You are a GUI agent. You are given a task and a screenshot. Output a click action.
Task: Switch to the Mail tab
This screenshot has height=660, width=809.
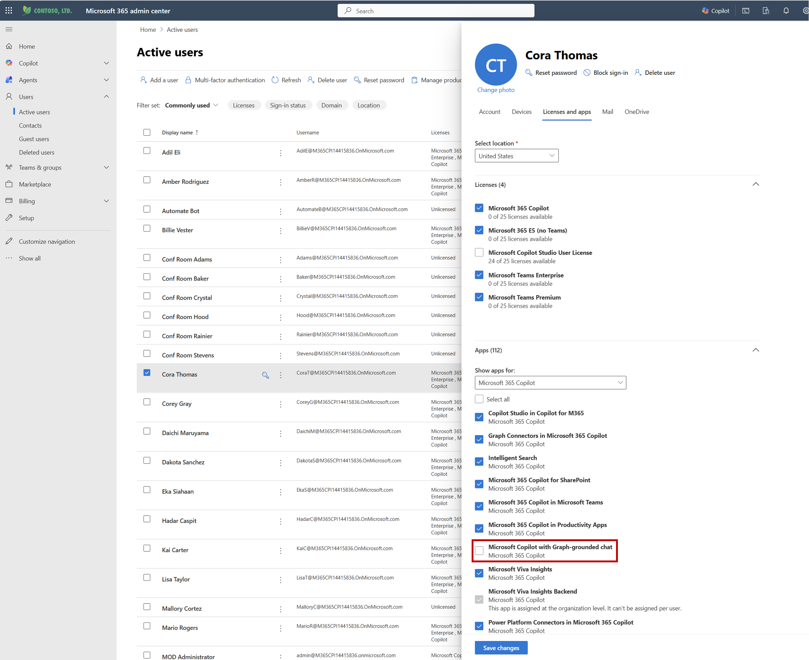tap(607, 112)
